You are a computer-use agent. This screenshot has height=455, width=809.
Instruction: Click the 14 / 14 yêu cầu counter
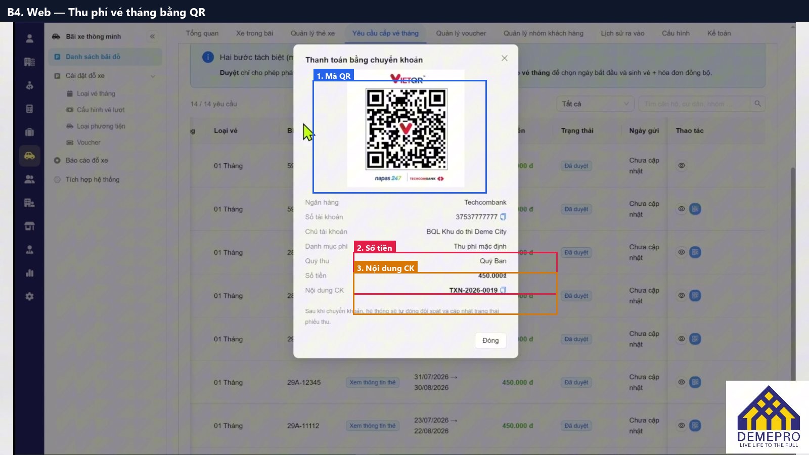[x=213, y=104]
